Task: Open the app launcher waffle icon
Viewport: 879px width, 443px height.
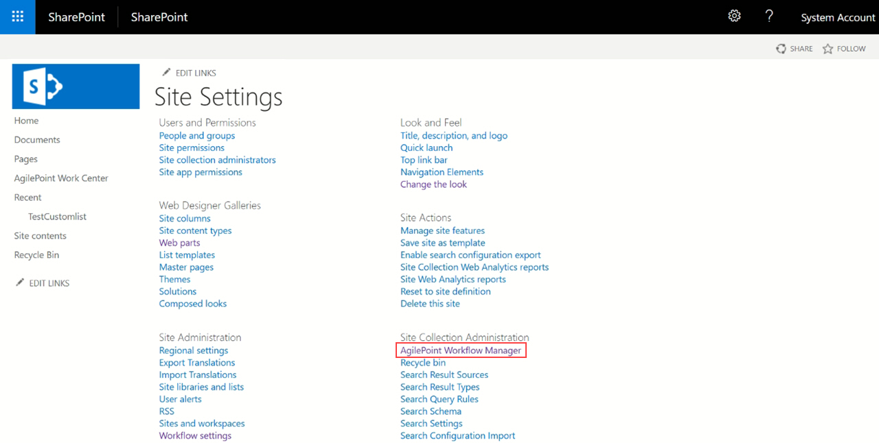Action: coord(17,16)
